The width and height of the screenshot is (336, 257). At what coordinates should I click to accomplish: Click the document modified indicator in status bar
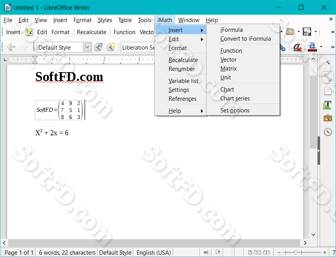[218, 252]
